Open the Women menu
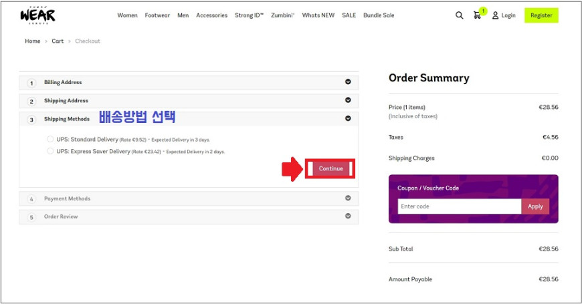This screenshot has width=582, height=304. point(127,15)
